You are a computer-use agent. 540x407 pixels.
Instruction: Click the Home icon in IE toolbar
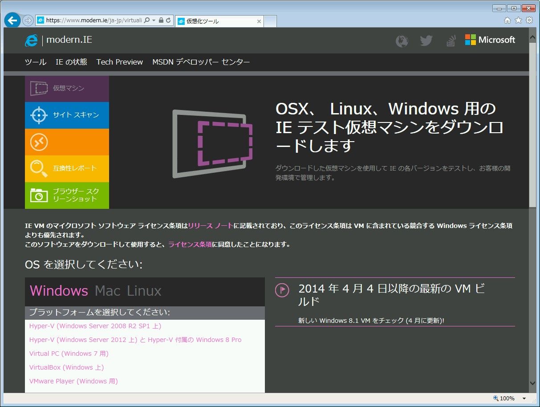508,20
